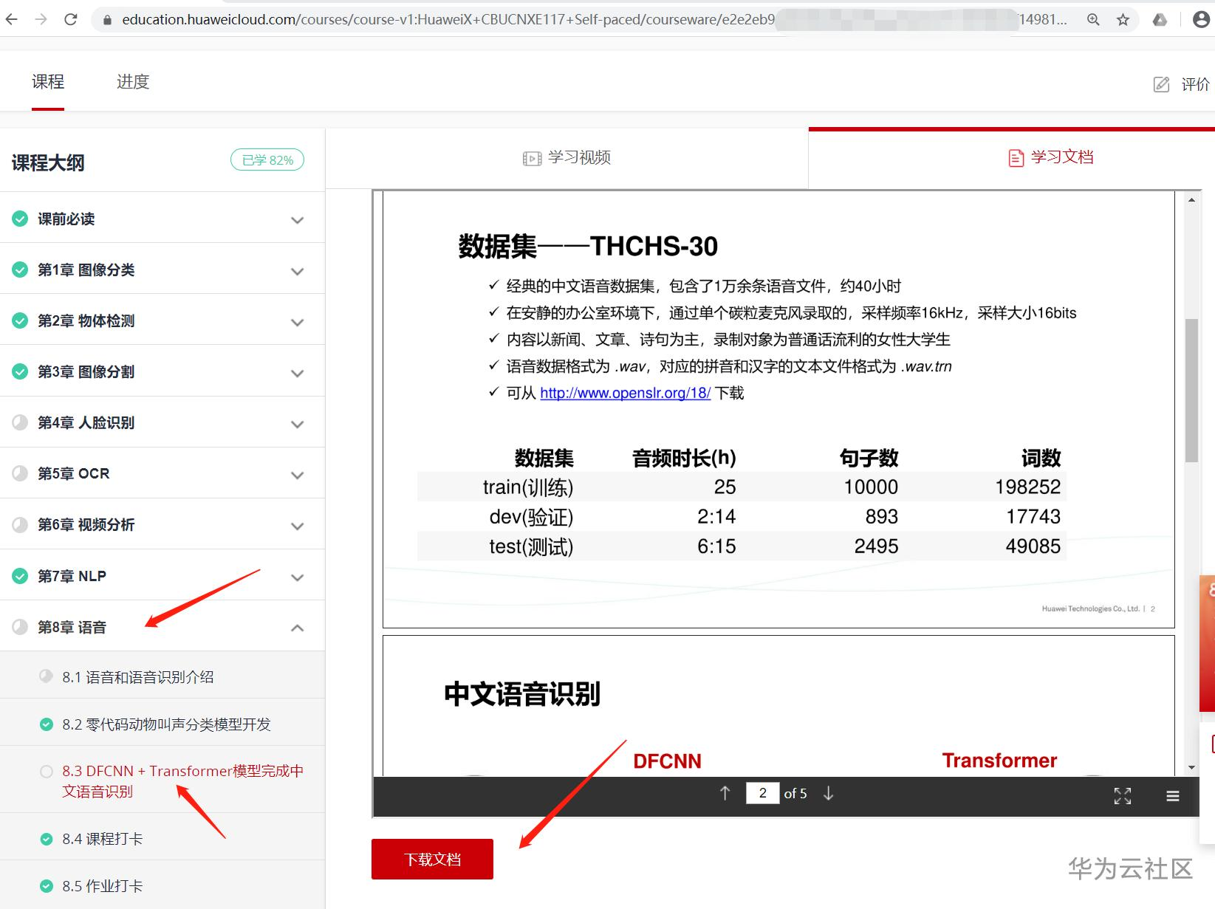Click the completion icon for 第1章 图像分类
The height and width of the screenshot is (909, 1215).
pos(20,270)
